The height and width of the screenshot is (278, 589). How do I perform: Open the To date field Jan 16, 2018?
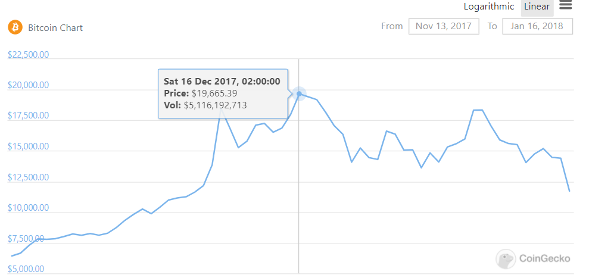pos(537,26)
